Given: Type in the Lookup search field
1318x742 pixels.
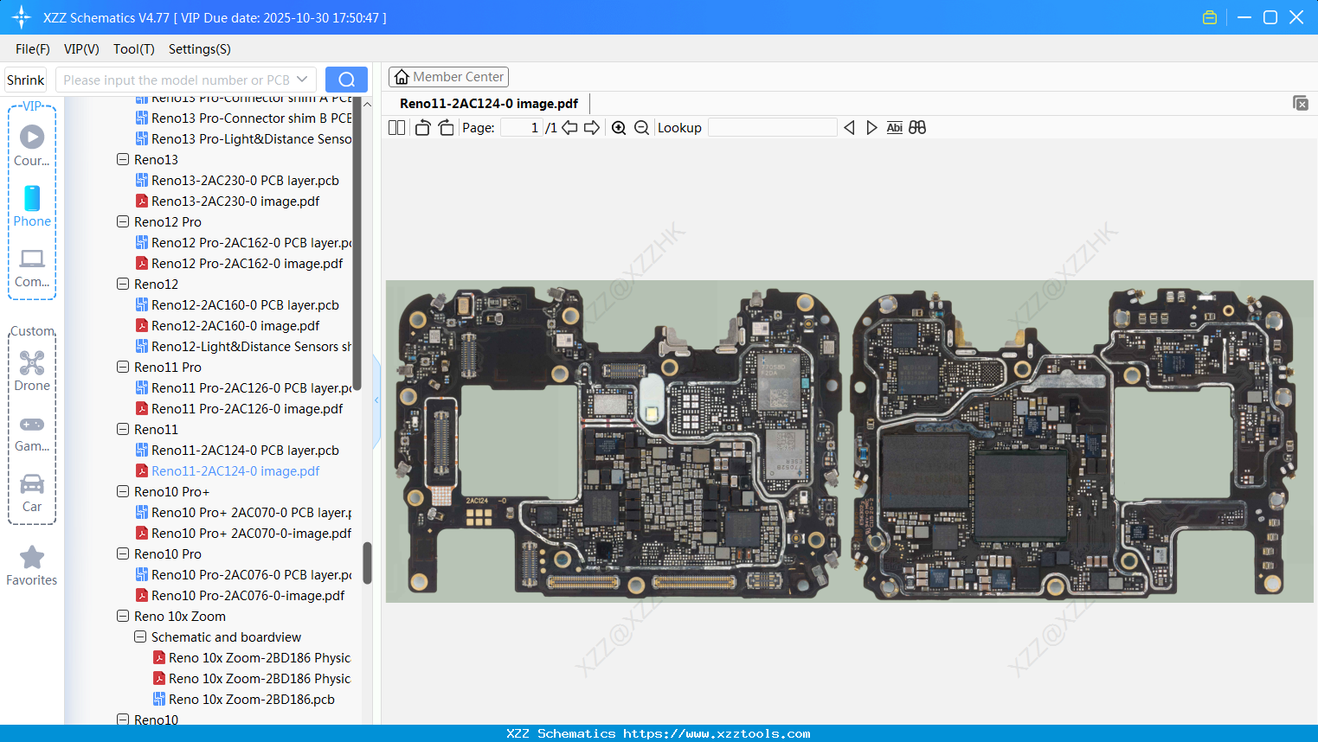Looking at the screenshot, I should coord(772,127).
